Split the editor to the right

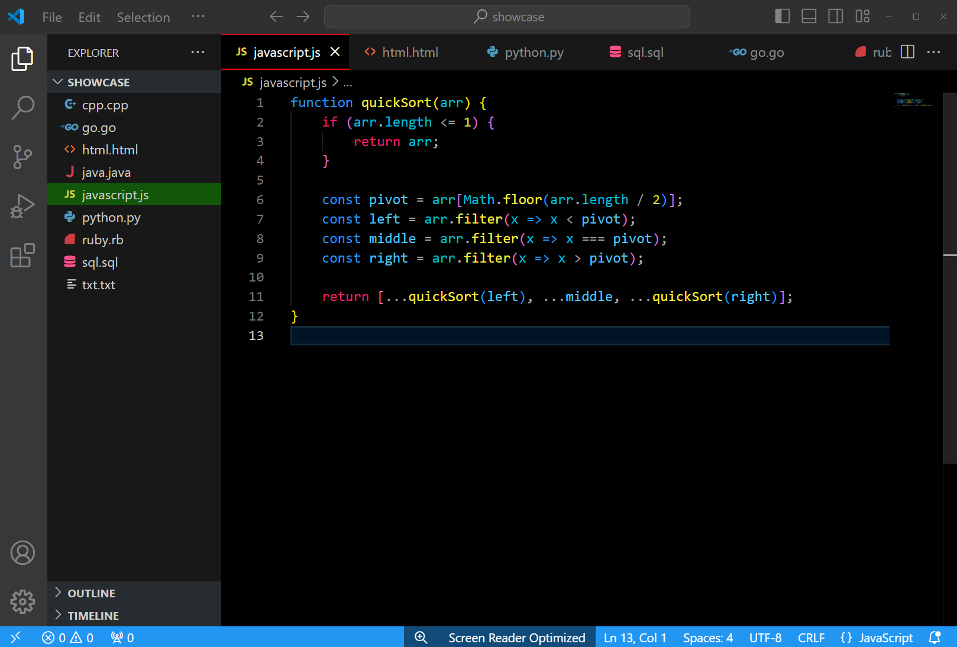[907, 52]
